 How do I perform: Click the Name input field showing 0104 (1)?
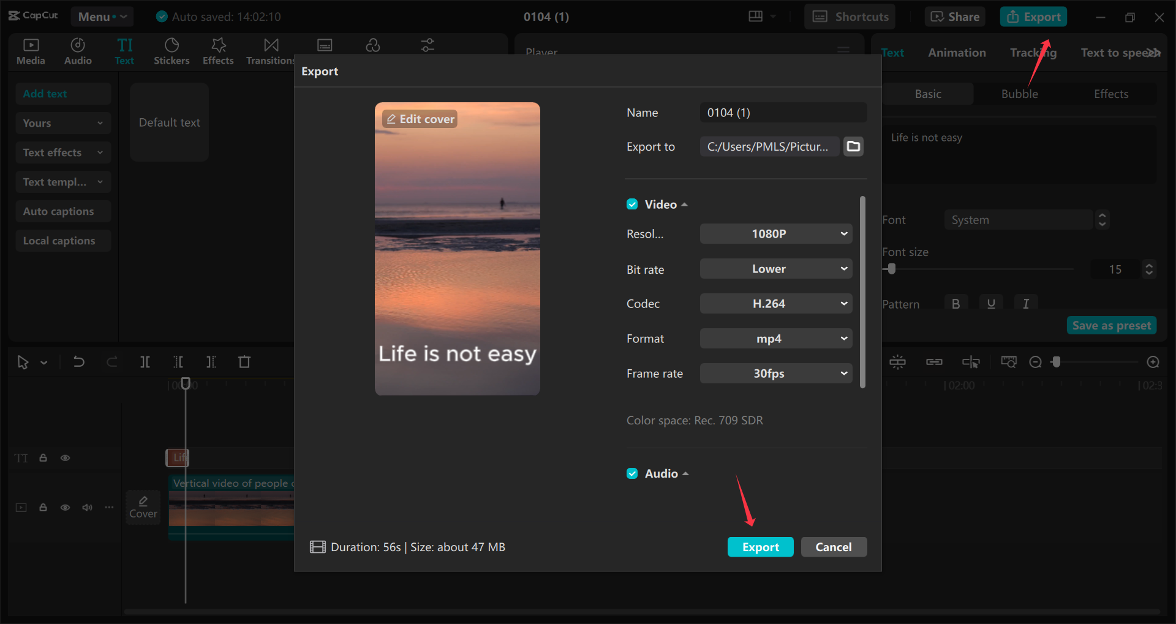(783, 112)
